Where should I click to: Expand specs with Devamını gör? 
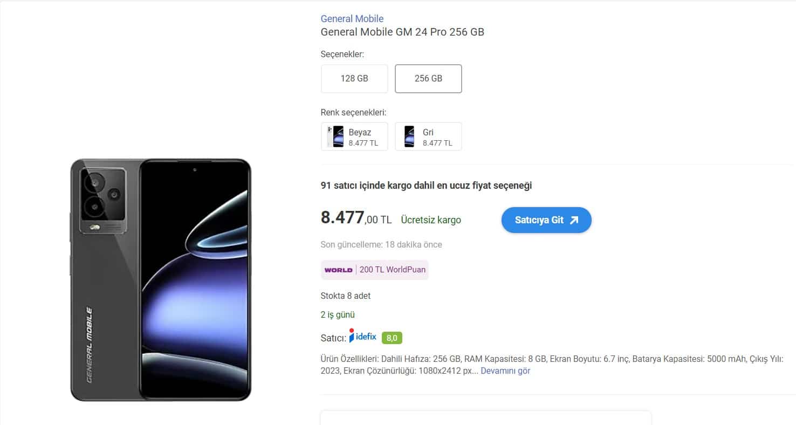coord(505,371)
